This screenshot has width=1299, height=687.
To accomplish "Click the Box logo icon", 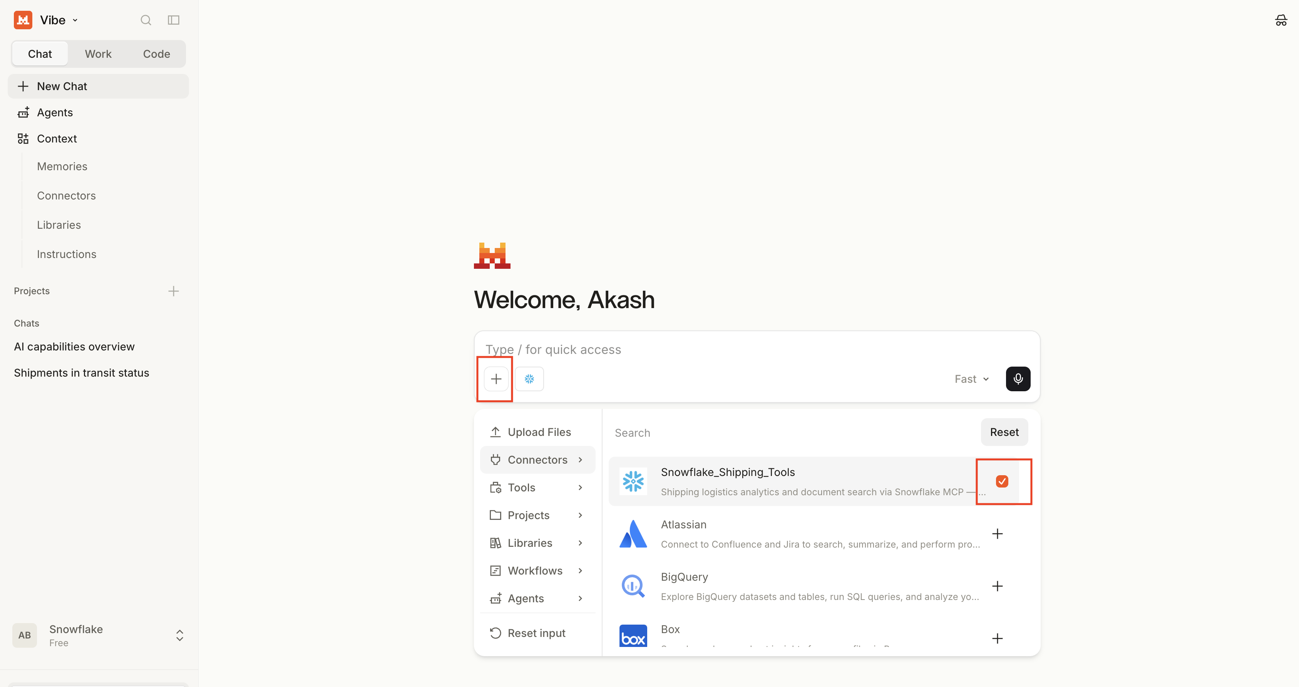I will pyautogui.click(x=633, y=637).
